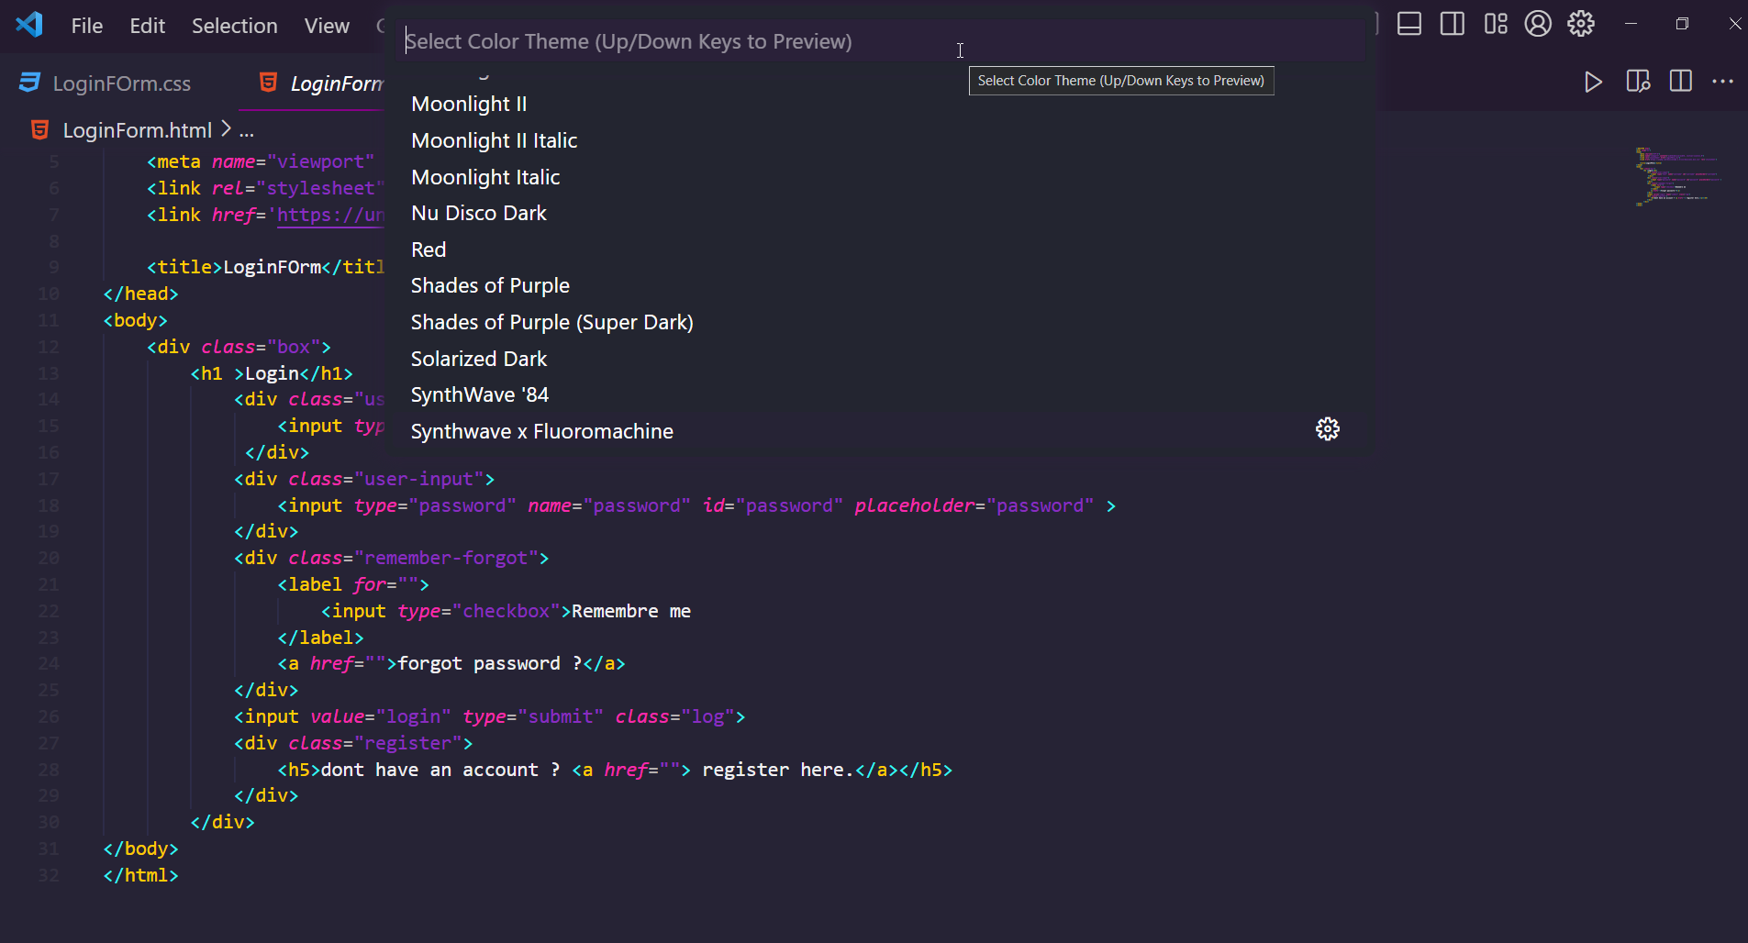Open the View menu
The width and height of the screenshot is (1748, 943).
click(327, 26)
